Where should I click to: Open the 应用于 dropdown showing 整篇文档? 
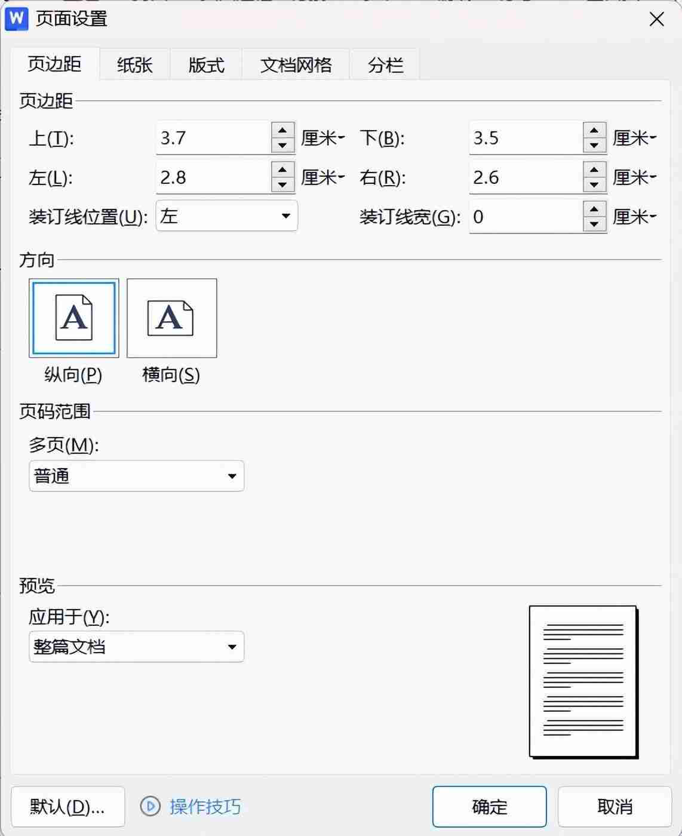tap(136, 647)
